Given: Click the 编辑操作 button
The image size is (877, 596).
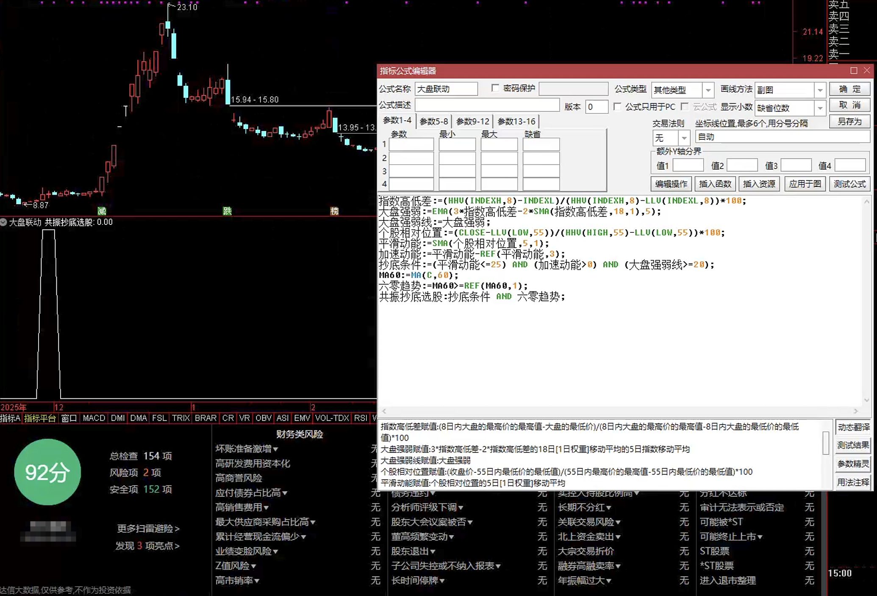Looking at the screenshot, I should pyautogui.click(x=671, y=184).
